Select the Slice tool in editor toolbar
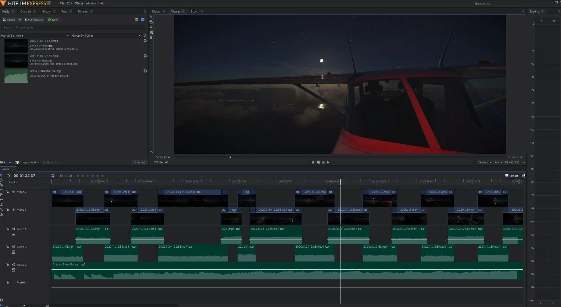The width and height of the screenshot is (561, 307). [1, 185]
